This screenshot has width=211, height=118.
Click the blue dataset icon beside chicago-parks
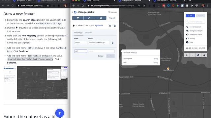click(75, 12)
